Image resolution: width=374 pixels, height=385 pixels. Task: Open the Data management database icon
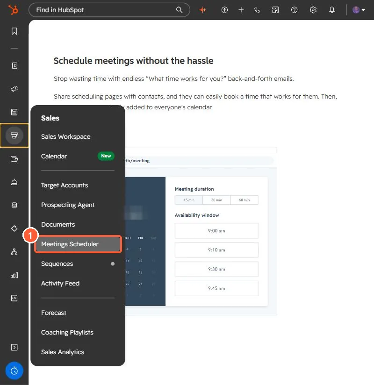[14, 205]
